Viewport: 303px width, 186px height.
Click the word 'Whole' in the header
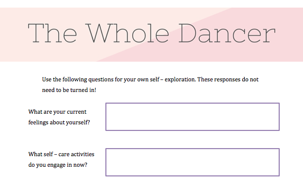pos(127,33)
